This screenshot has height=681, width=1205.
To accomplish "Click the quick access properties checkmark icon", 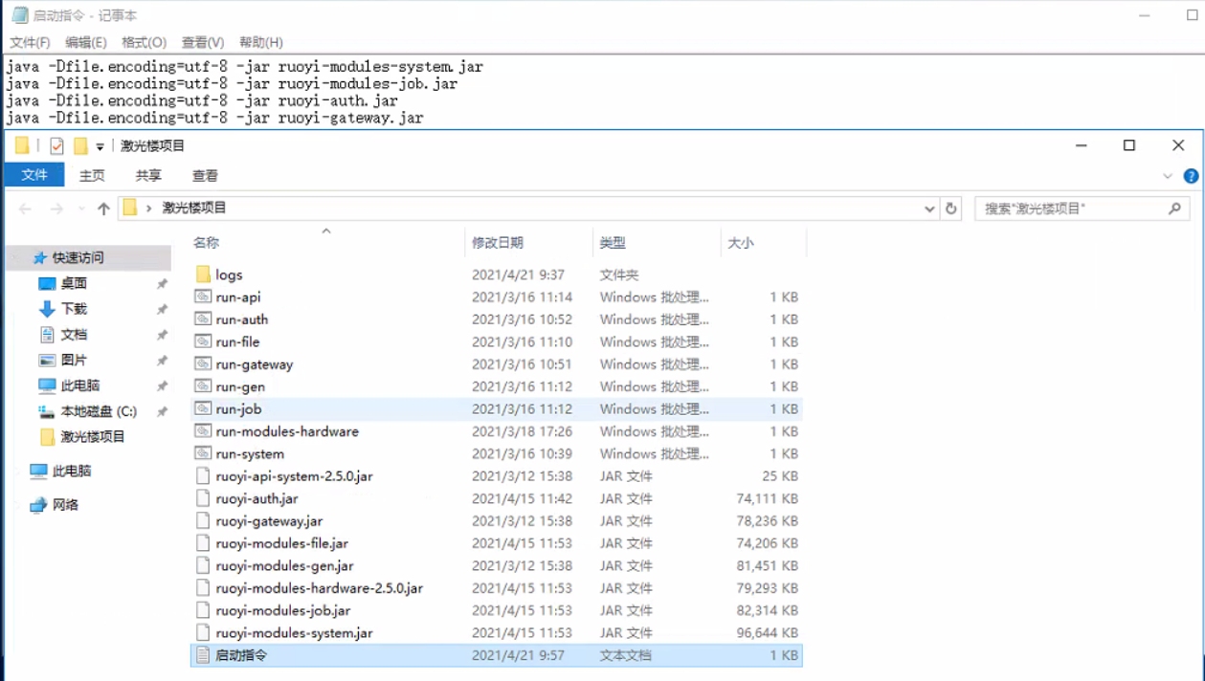I will (x=56, y=145).
